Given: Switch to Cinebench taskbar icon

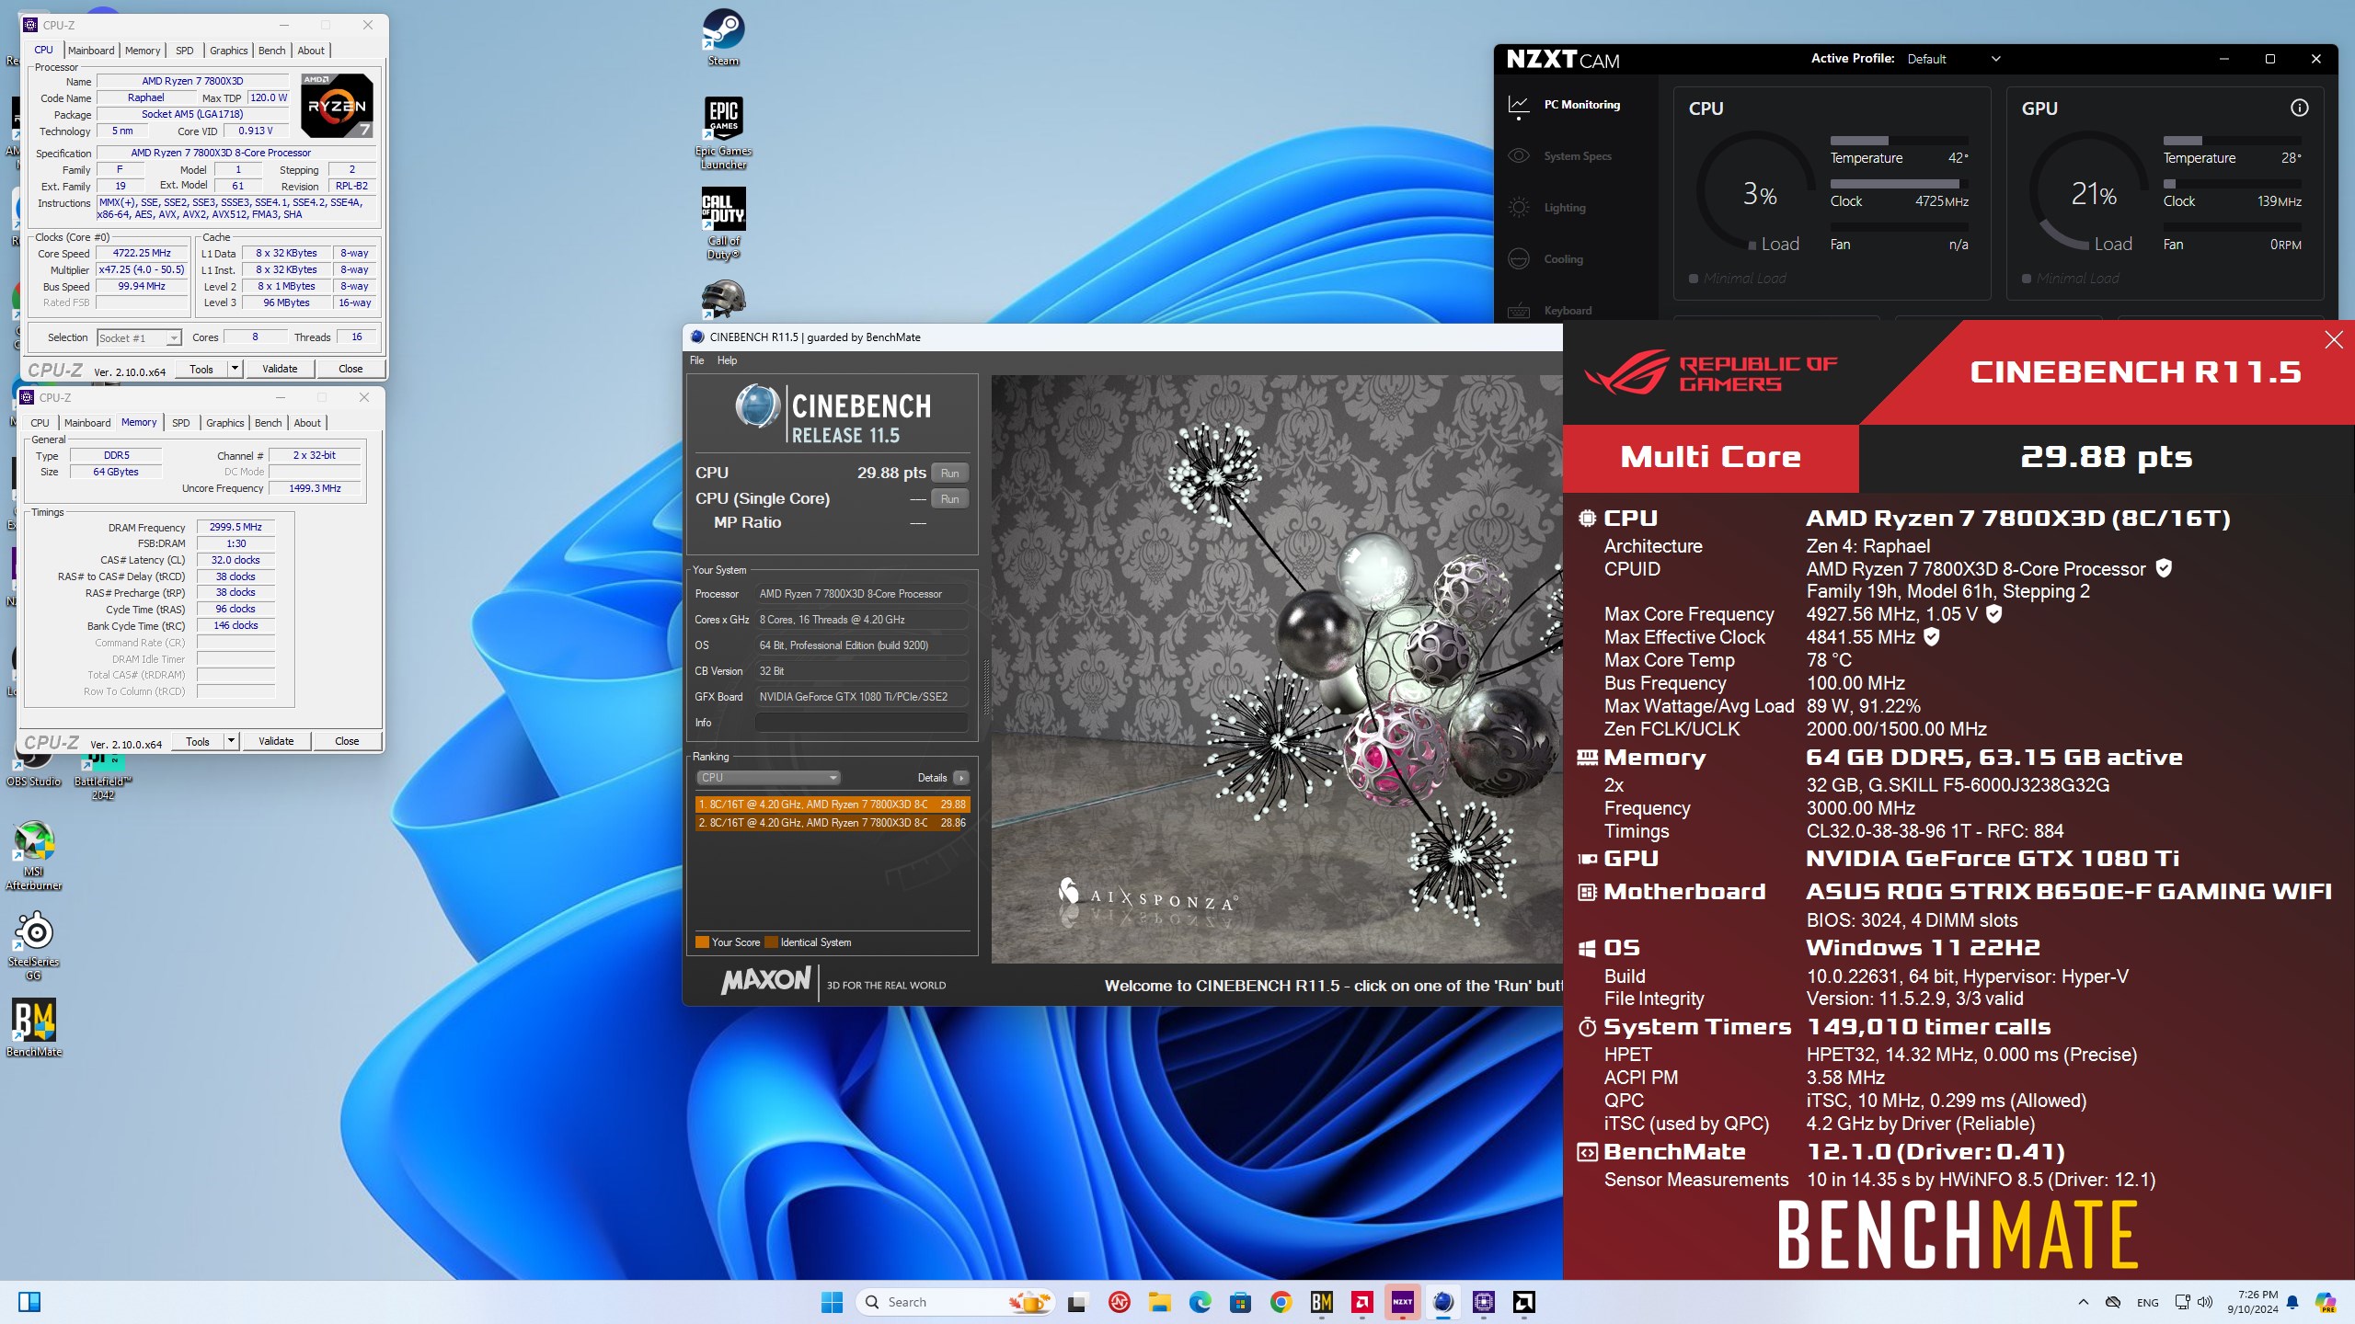Looking at the screenshot, I should point(1442,1302).
